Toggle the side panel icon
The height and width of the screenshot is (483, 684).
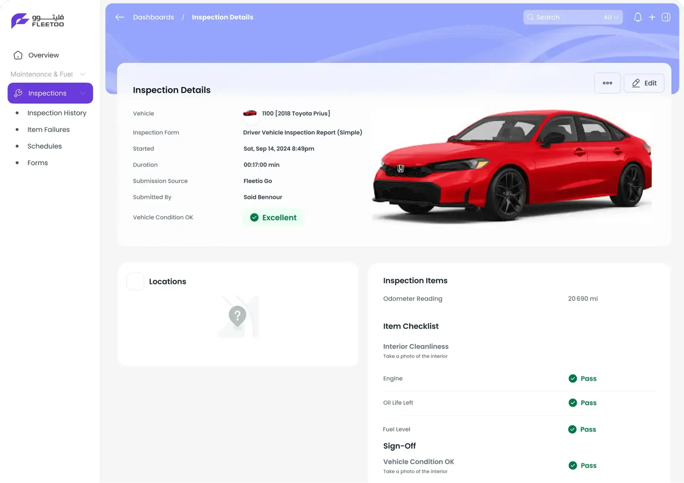[666, 17]
